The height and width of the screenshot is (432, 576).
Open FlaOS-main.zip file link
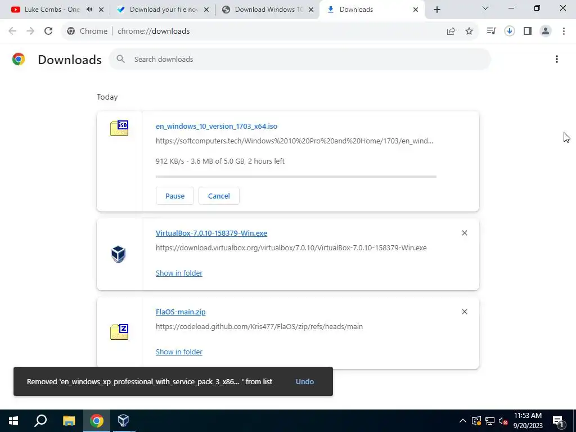coord(181,312)
